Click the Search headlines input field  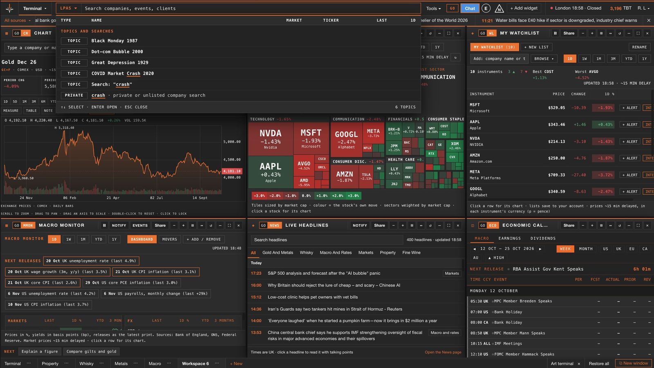pyautogui.click(x=327, y=240)
